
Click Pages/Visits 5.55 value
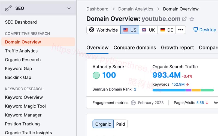pos(200,103)
